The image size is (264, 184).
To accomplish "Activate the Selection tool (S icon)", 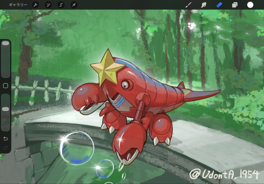I will [x=61, y=5].
